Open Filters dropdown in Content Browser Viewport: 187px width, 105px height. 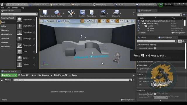tap(8, 80)
